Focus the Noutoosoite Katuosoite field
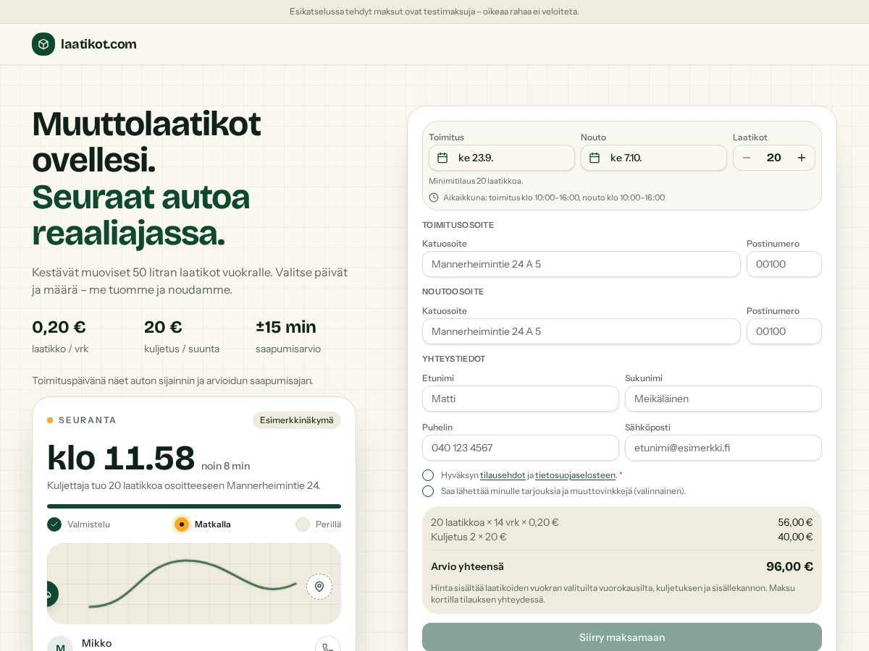Screen dimensions: 869x651 [x=582, y=331]
